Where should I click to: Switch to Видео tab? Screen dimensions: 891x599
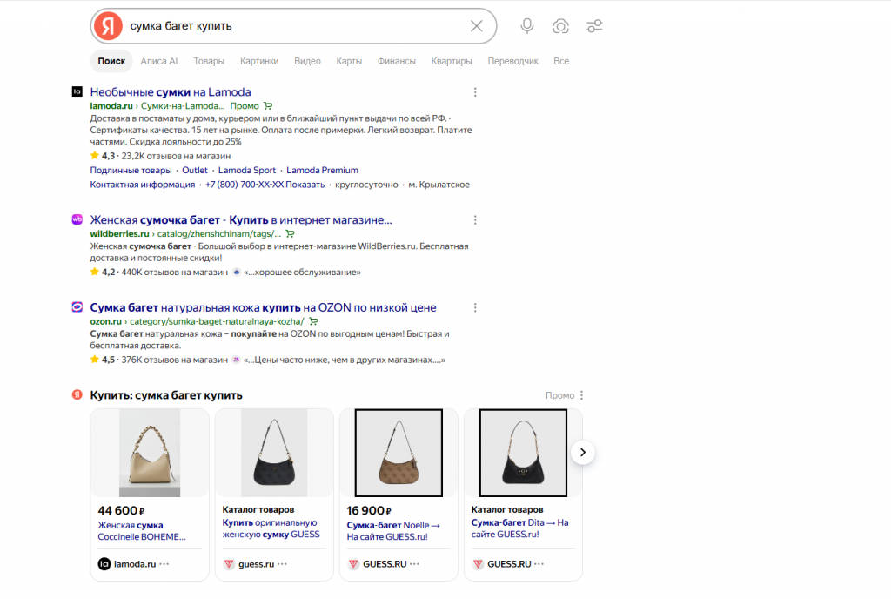[x=307, y=61]
